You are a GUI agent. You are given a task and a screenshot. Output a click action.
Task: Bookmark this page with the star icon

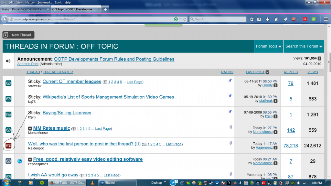(x=251, y=19)
